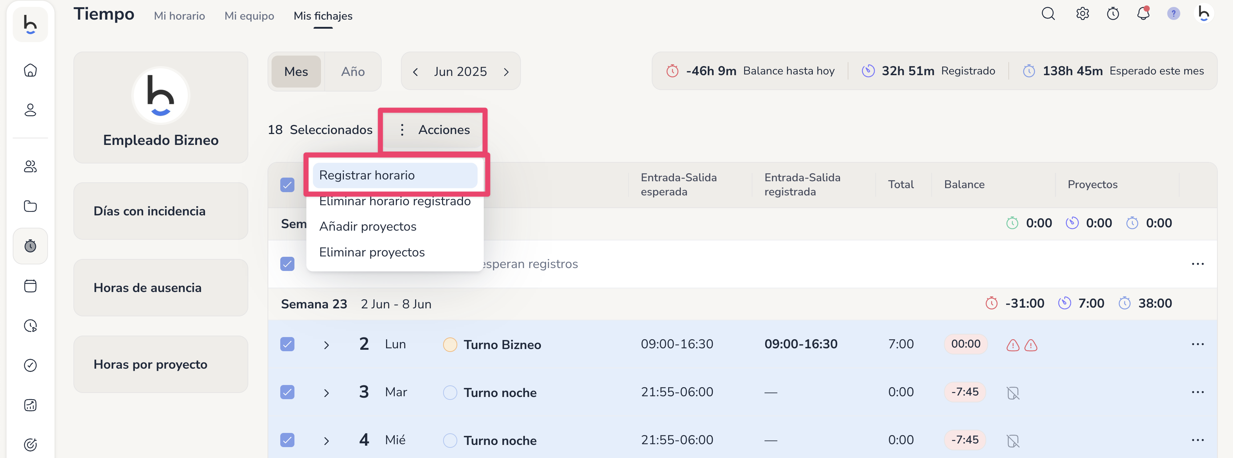The height and width of the screenshot is (458, 1233).
Task: Open the folder icon in sidebar
Action: coord(30,206)
